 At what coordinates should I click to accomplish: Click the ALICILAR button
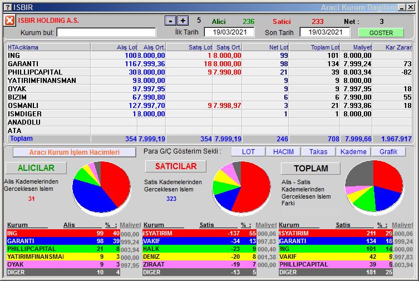coord(36,167)
